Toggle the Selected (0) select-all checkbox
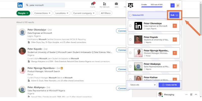This screenshot has width=202, height=101. point(130,15)
